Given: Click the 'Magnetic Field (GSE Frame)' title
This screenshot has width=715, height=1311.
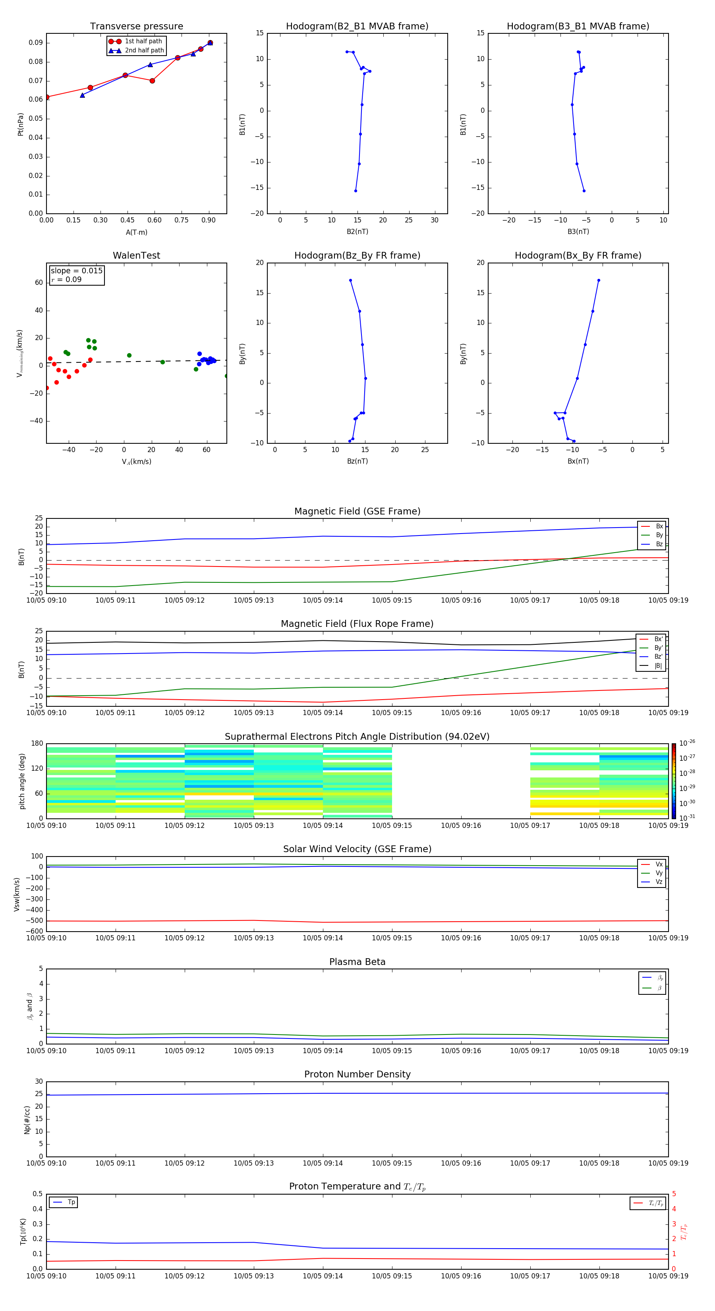Looking at the screenshot, I should (x=357, y=511).
